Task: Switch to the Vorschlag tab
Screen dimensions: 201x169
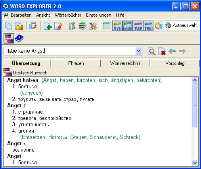Action: (x=175, y=63)
